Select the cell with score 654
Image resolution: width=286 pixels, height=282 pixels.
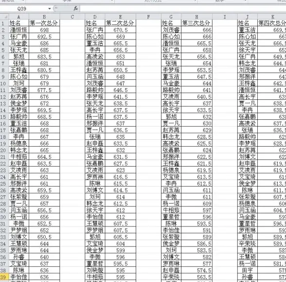pos(197,63)
